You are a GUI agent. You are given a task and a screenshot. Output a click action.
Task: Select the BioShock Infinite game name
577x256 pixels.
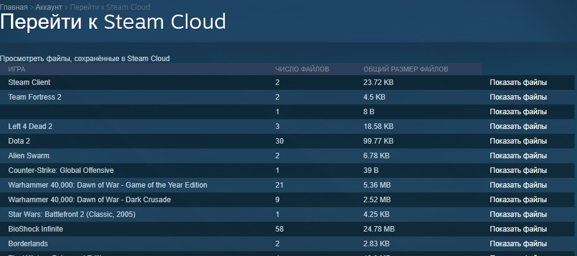35,229
